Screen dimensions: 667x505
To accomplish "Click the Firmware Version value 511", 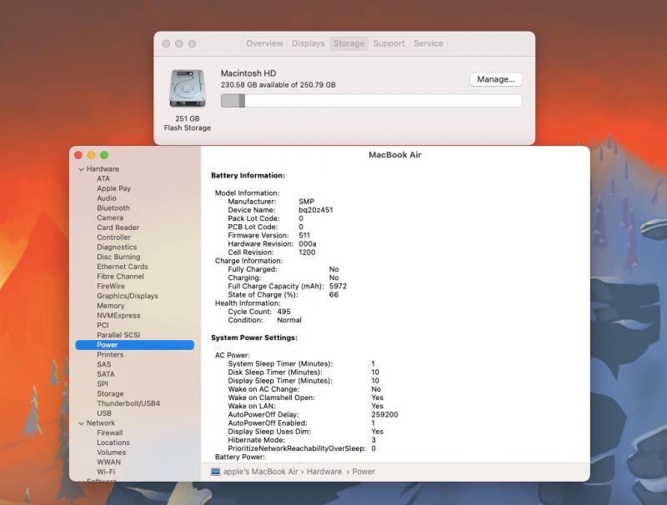I will click(x=304, y=236).
